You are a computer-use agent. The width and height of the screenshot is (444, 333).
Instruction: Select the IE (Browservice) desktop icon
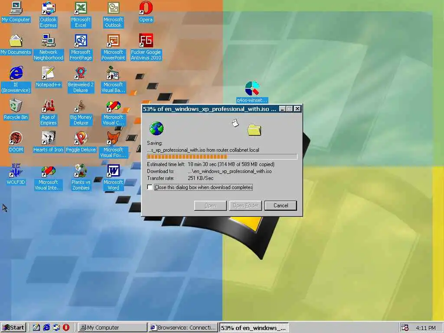tap(16, 80)
